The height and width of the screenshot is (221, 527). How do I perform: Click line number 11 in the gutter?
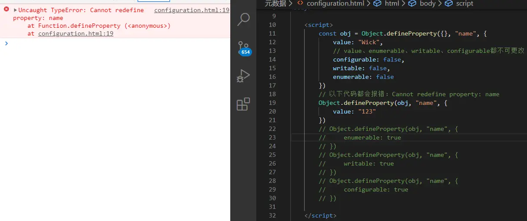(x=272, y=33)
